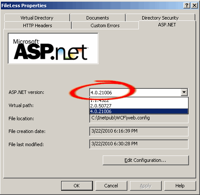
Task: Select the ASP.NET tab
Action: [x=167, y=25]
